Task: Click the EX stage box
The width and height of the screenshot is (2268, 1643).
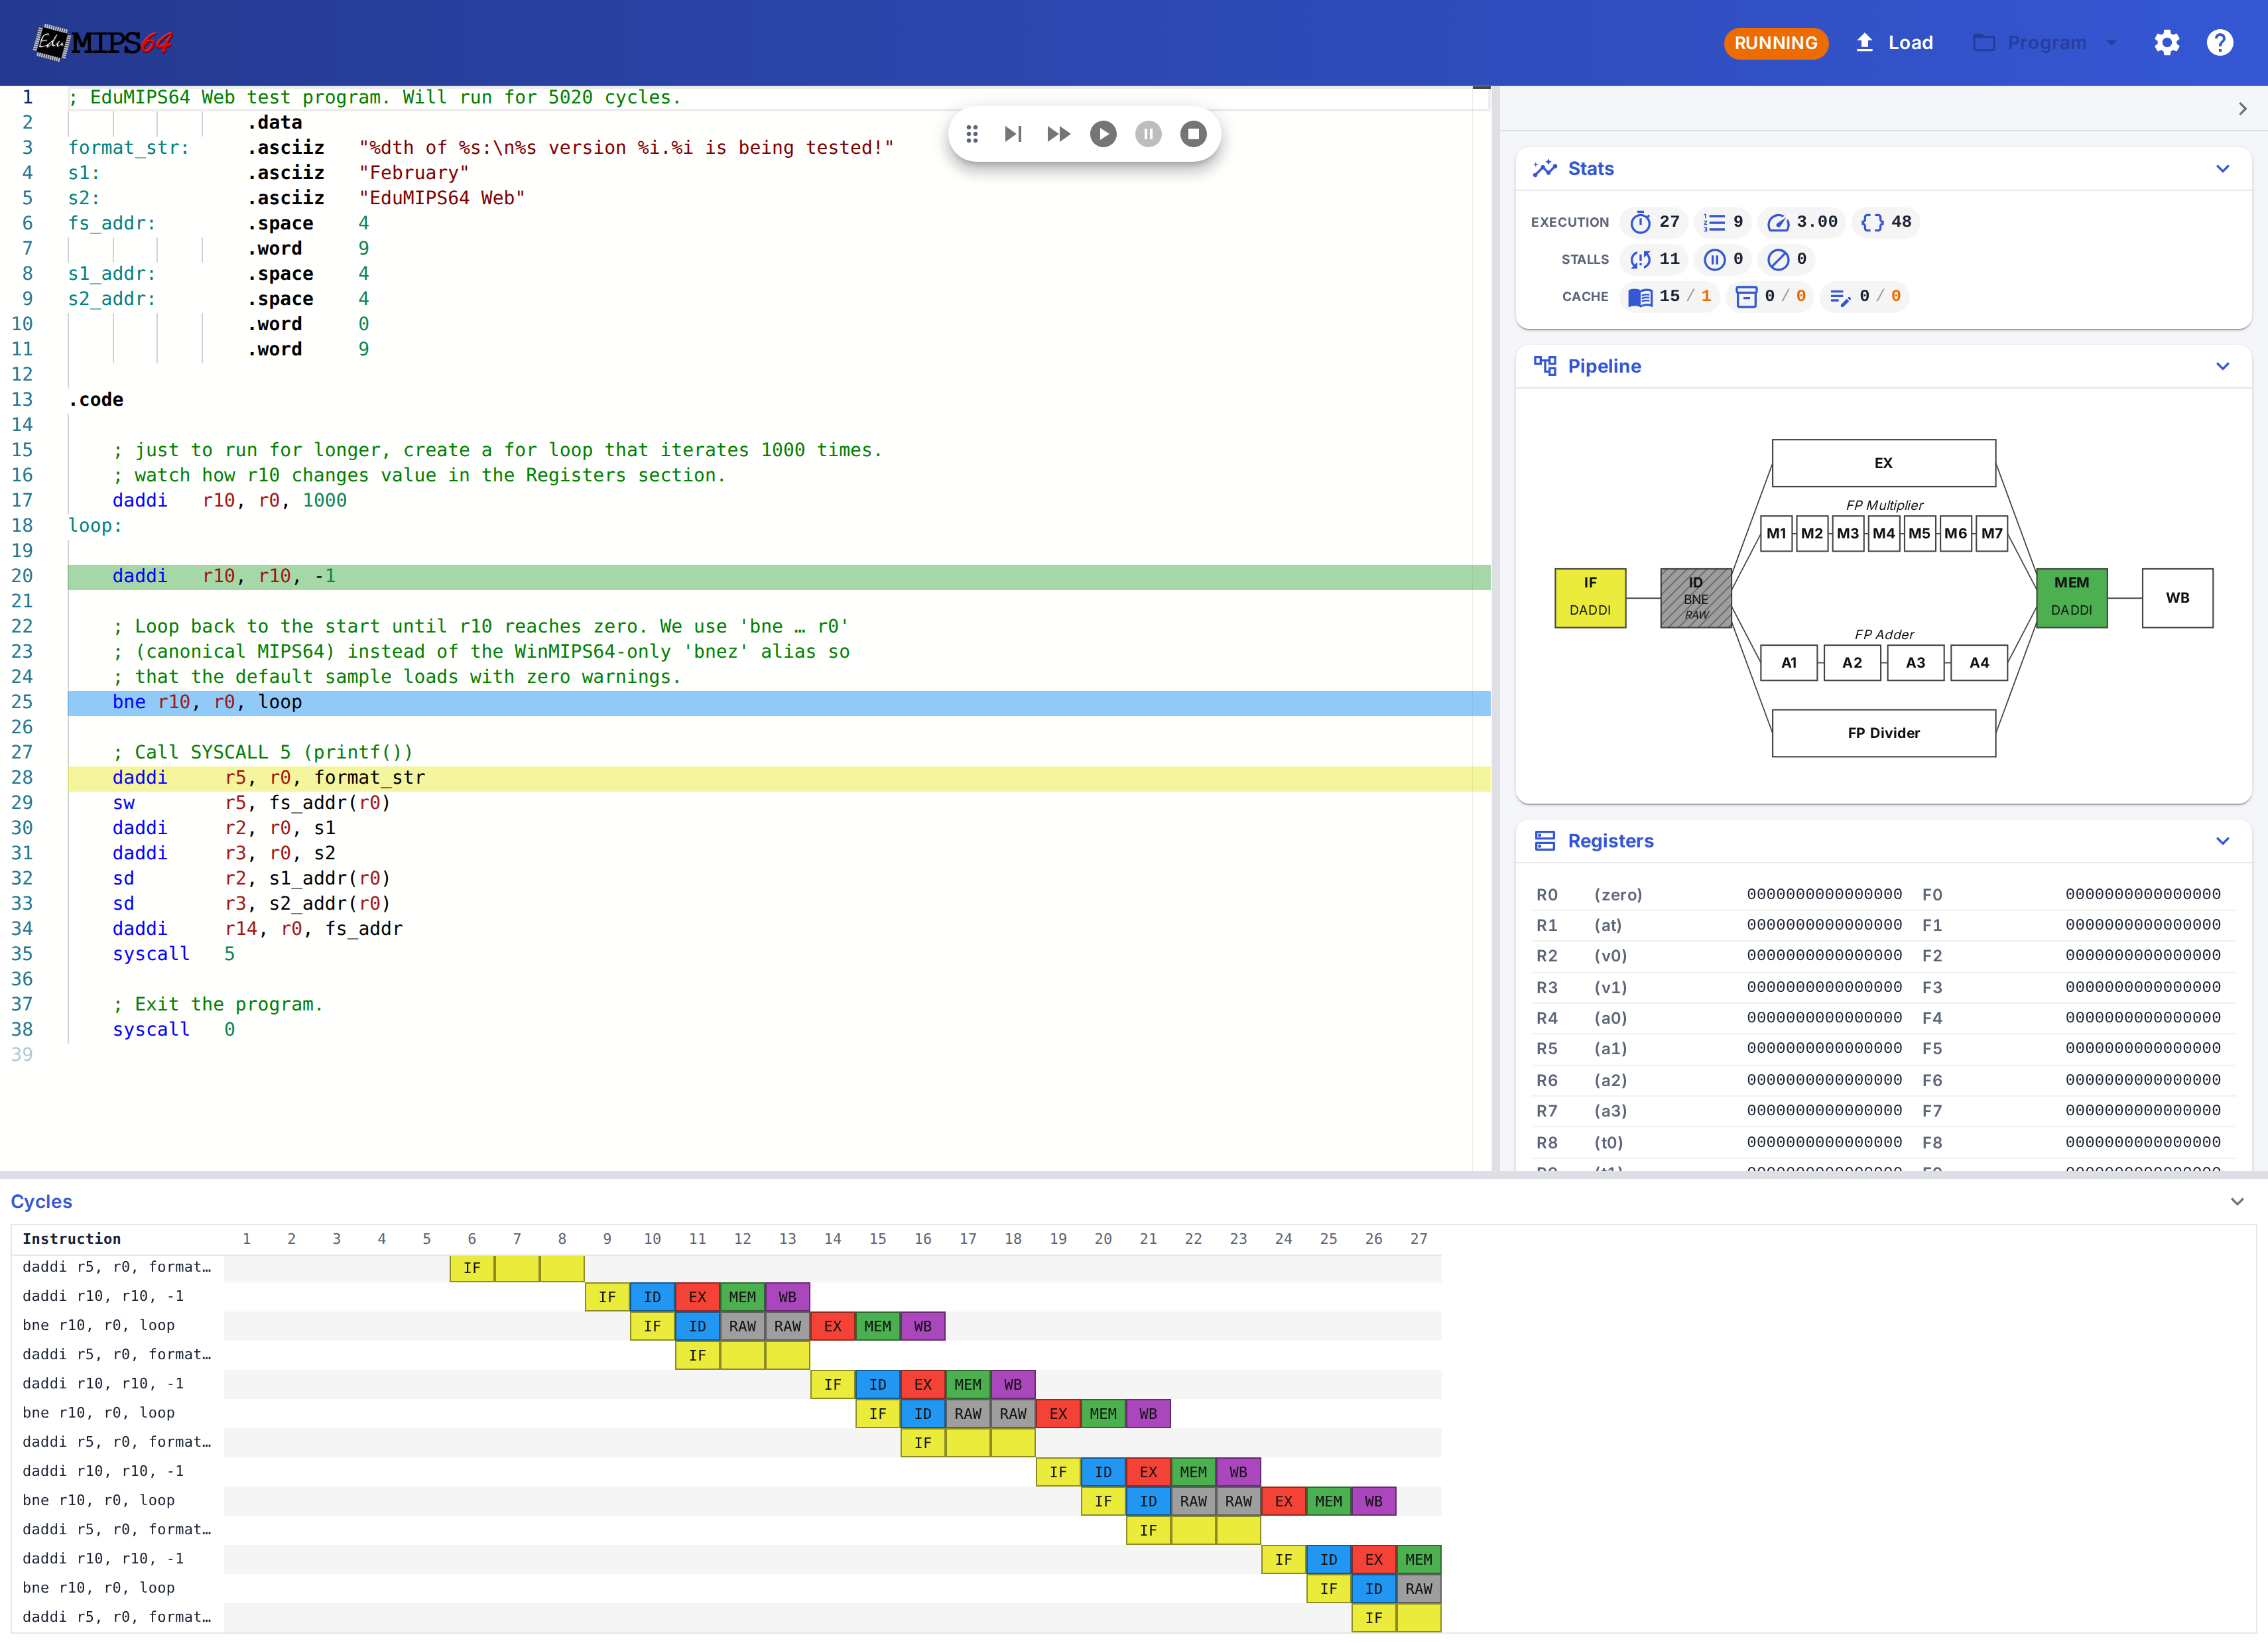Action: [x=1884, y=463]
